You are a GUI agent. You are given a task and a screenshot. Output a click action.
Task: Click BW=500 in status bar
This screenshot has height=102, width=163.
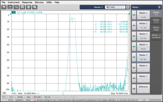pyautogui.click(x=37, y=97)
